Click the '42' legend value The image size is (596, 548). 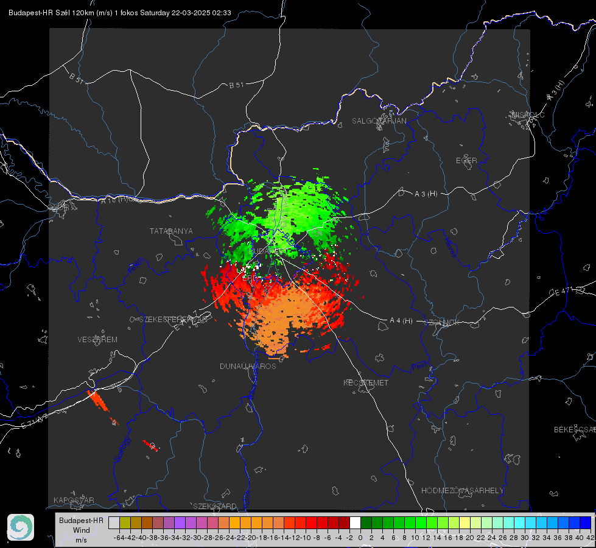[590, 538]
